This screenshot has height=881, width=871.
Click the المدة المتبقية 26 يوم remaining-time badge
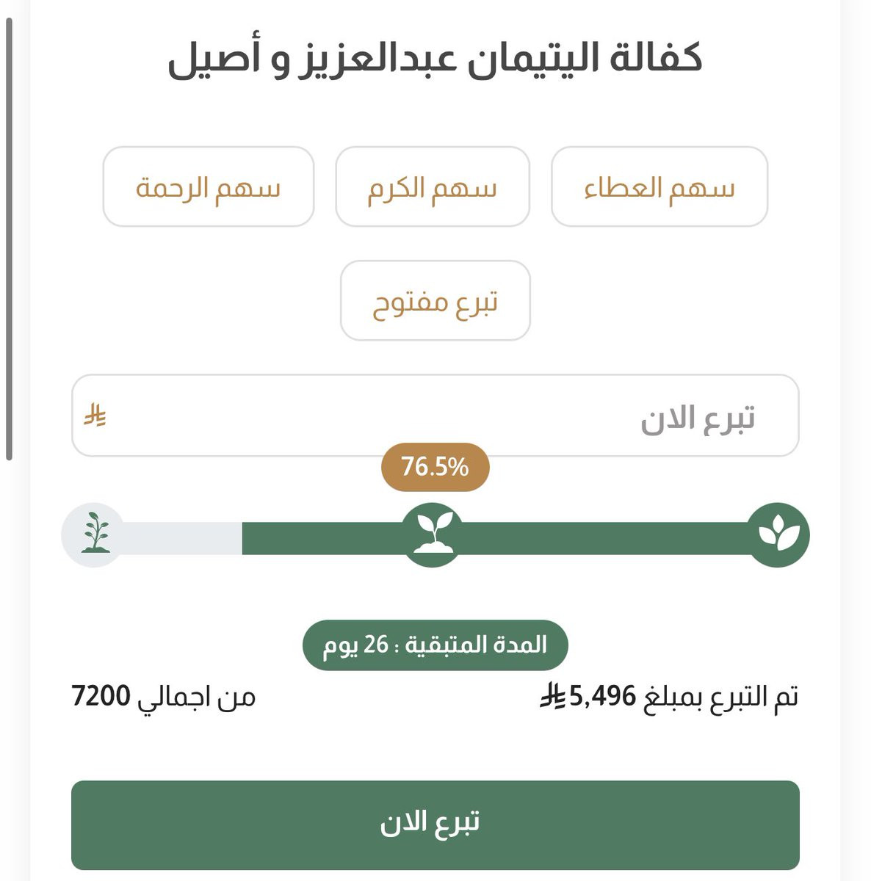(435, 645)
